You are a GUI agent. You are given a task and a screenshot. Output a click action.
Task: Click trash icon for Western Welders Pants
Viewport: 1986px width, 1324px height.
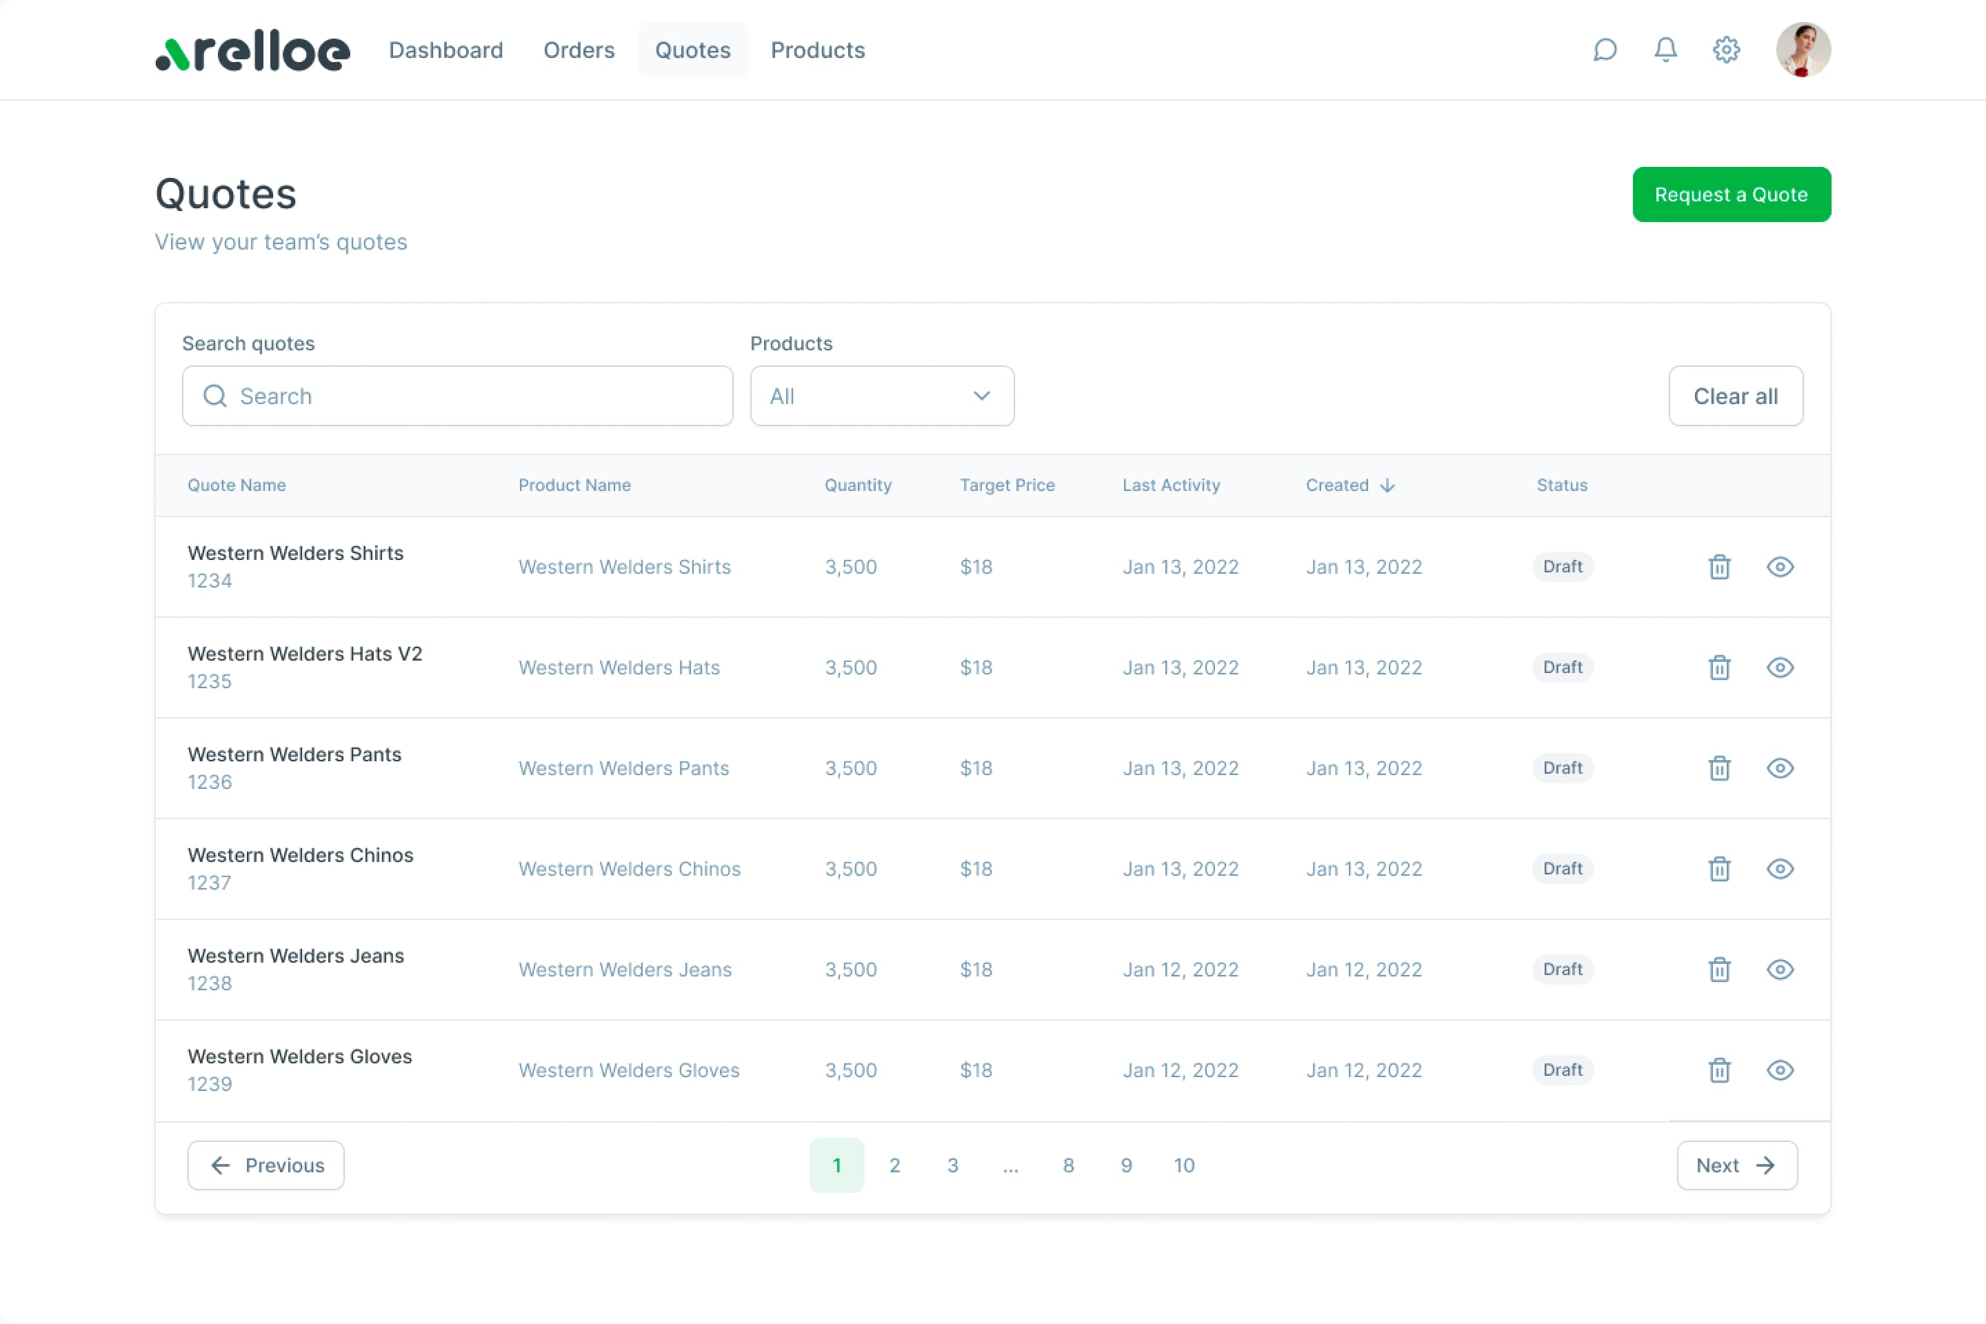pyautogui.click(x=1719, y=768)
